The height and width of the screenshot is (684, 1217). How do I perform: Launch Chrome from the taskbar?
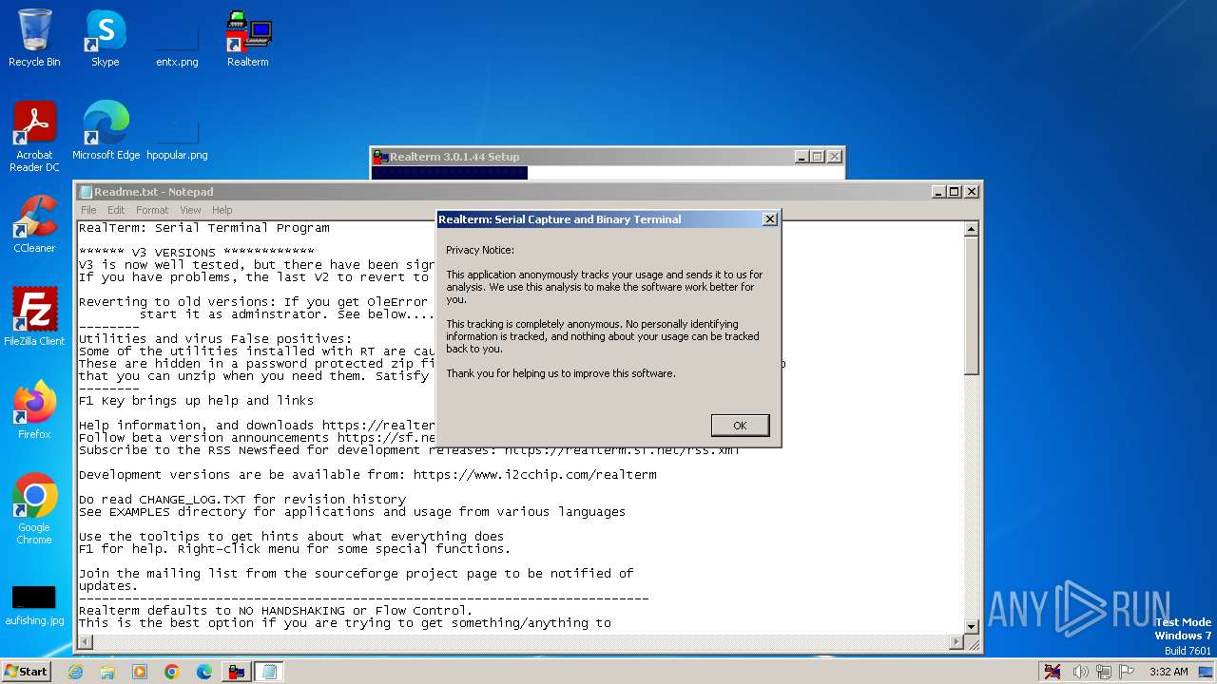(172, 672)
